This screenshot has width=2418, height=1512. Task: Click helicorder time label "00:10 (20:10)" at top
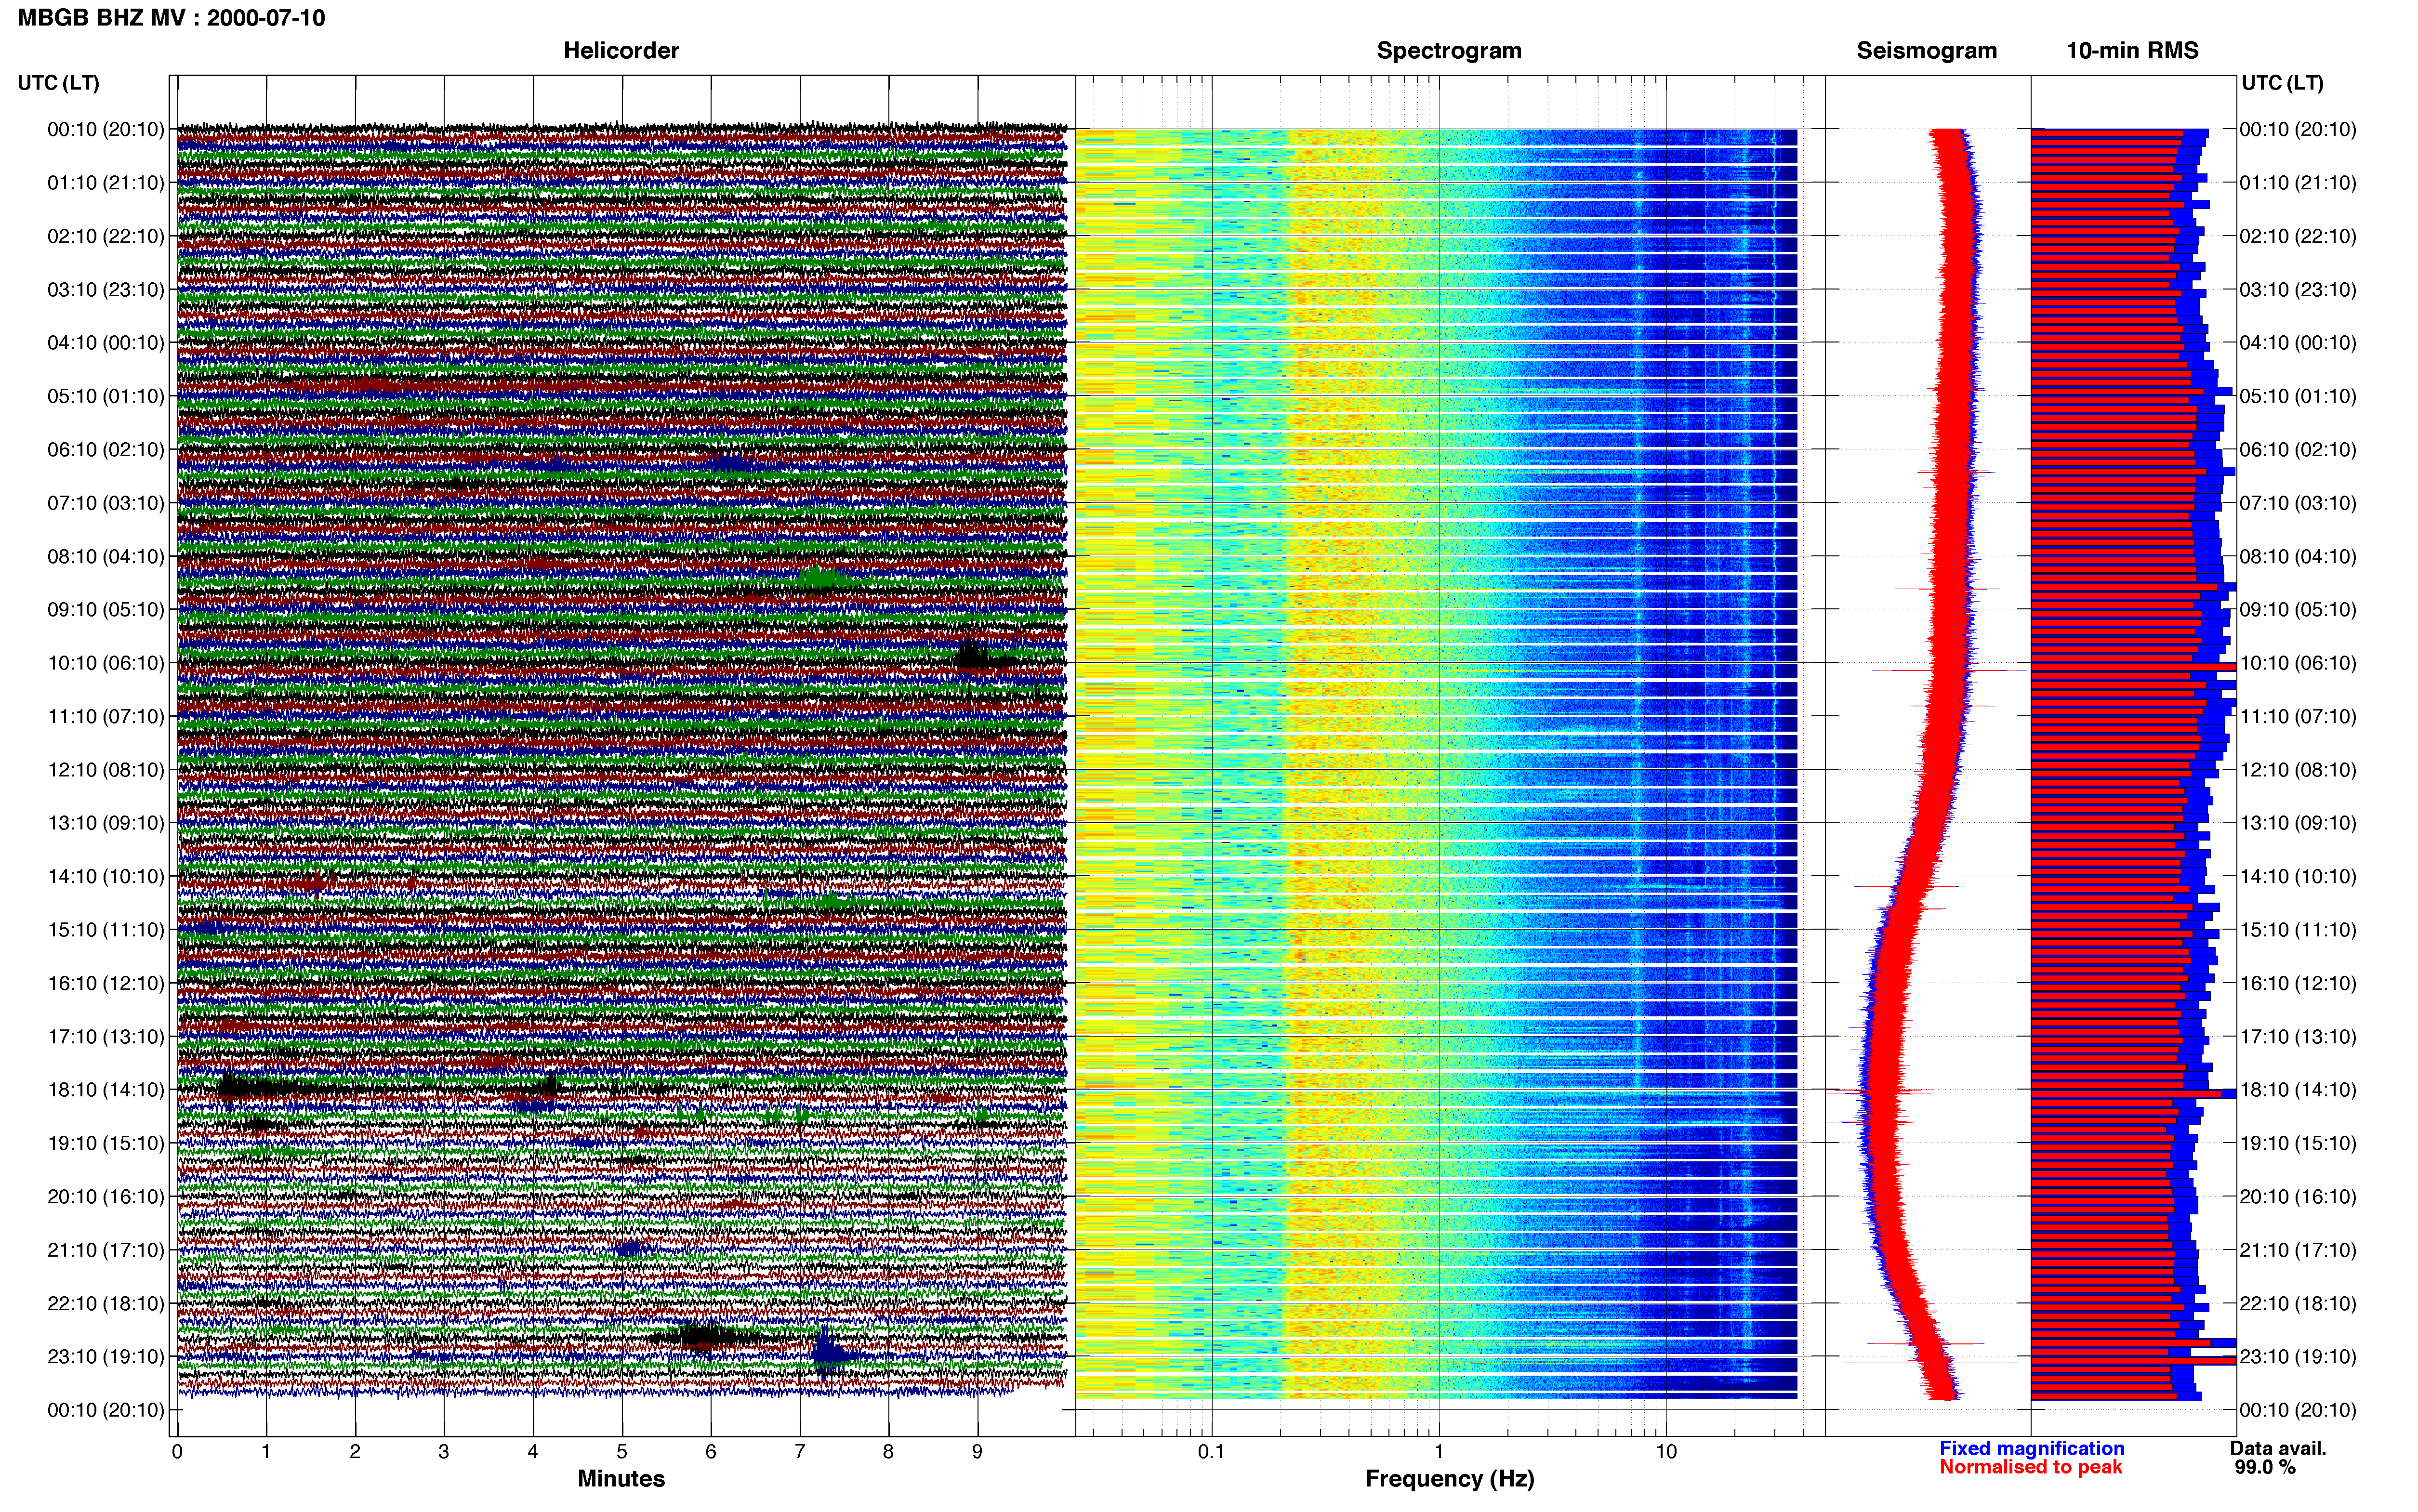coord(106,129)
